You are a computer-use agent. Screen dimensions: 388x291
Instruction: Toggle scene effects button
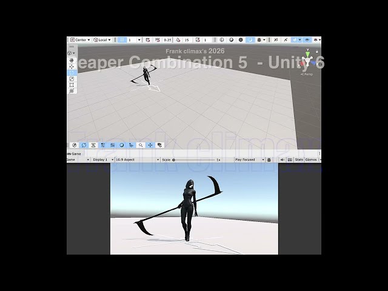click(x=295, y=40)
